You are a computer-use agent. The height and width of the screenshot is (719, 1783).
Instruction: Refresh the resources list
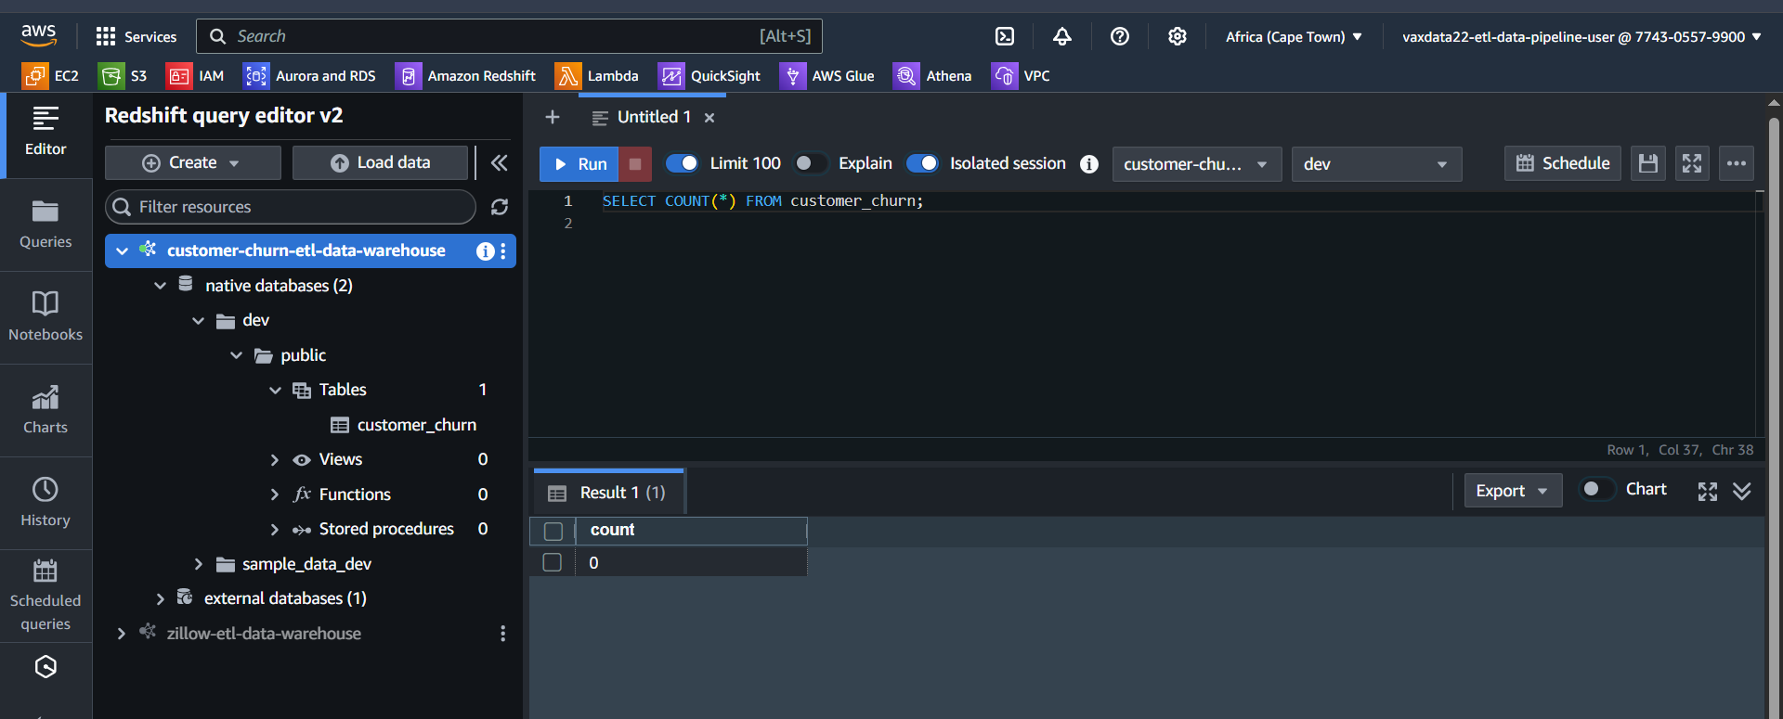click(x=500, y=207)
